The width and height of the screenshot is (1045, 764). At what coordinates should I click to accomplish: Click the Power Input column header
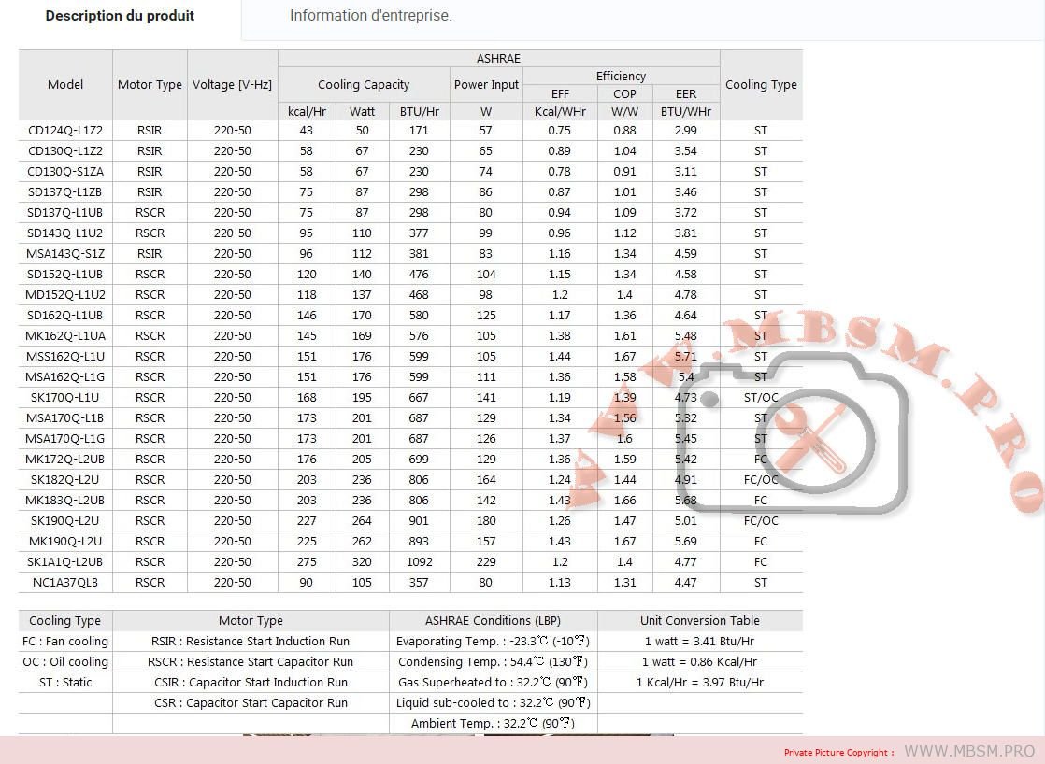486,84
